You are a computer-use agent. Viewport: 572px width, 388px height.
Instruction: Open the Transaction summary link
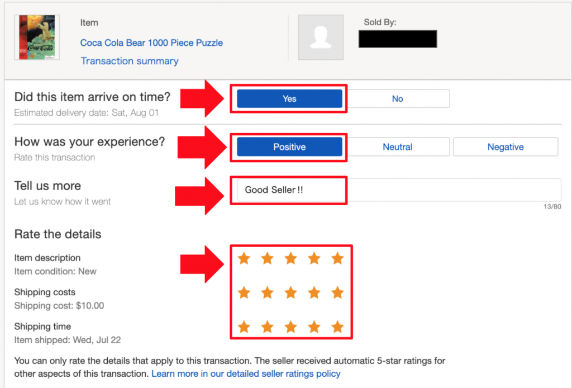pyautogui.click(x=130, y=61)
